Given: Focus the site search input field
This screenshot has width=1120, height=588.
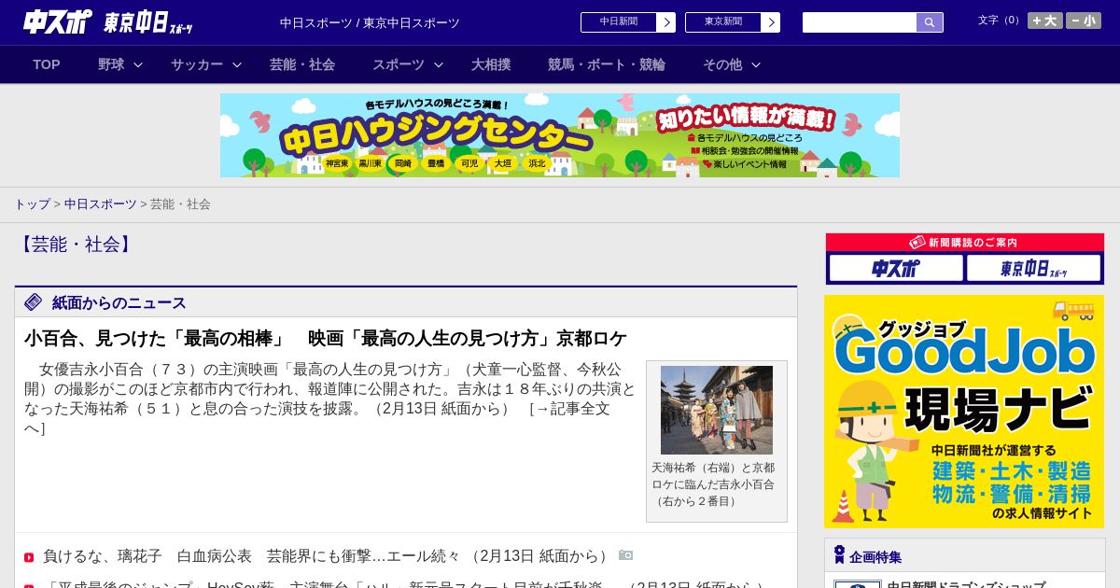Looking at the screenshot, I should coord(860,22).
